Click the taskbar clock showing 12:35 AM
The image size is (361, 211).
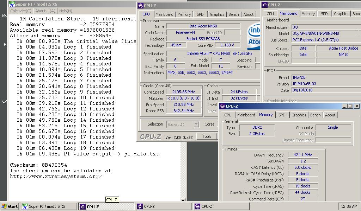coord(349,206)
